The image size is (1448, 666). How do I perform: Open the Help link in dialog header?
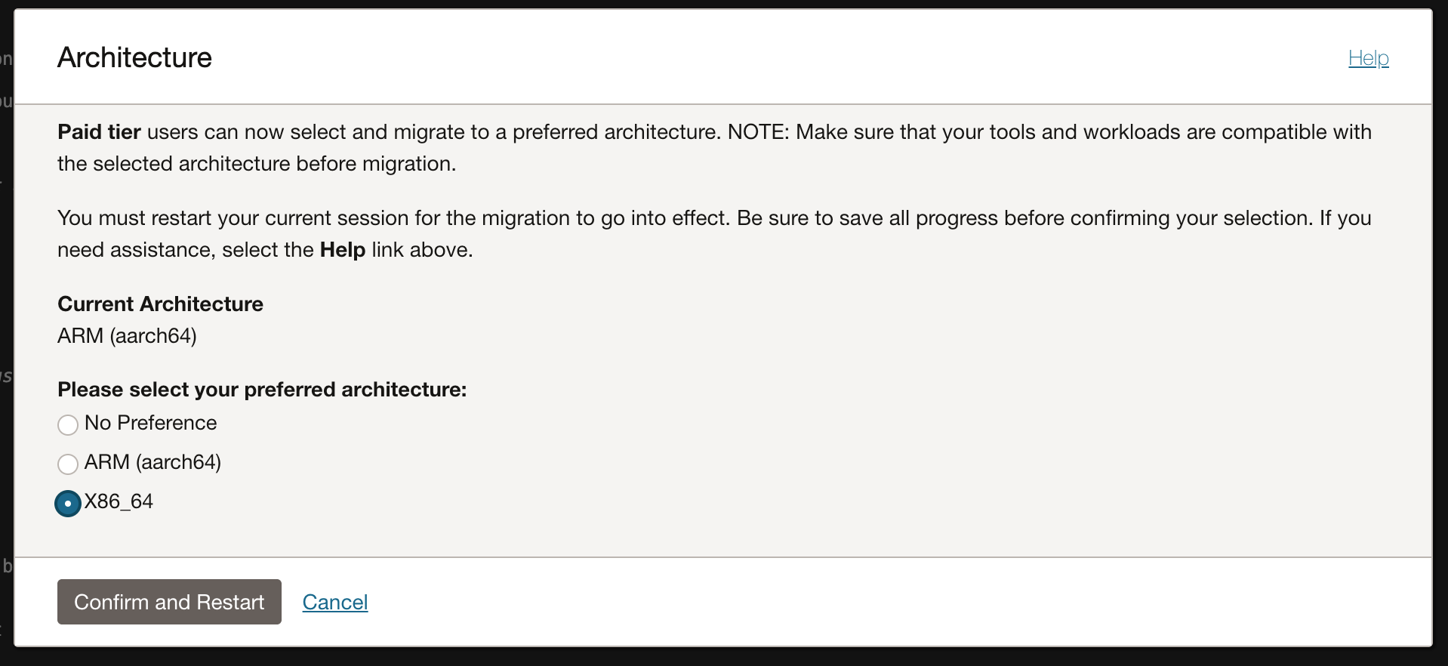(x=1368, y=58)
